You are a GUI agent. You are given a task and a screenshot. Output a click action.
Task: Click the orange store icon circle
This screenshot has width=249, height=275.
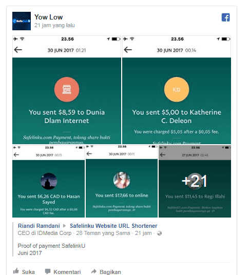67,89
